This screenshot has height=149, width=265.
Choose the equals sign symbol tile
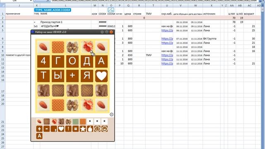pos(75,129)
